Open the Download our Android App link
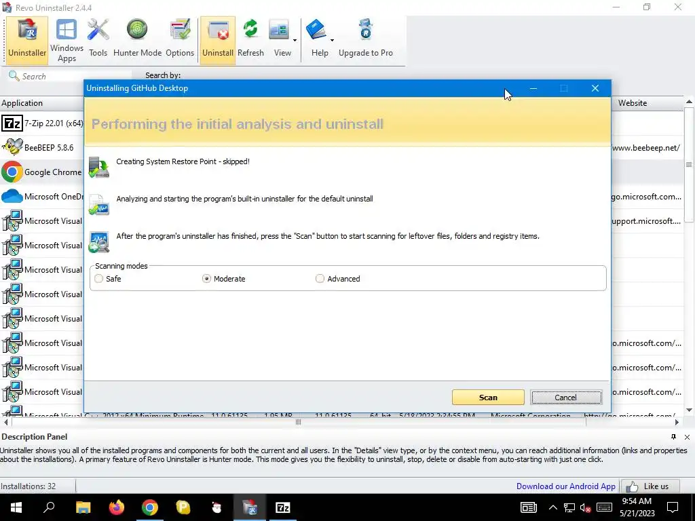 [x=565, y=486]
